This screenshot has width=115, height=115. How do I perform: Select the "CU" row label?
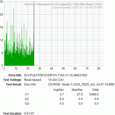pos(27,103)
